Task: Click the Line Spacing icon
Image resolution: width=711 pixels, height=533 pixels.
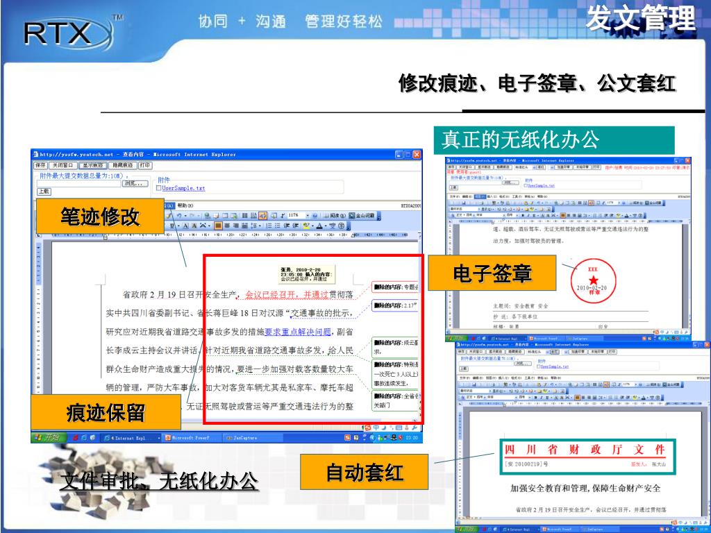Action: (254, 226)
